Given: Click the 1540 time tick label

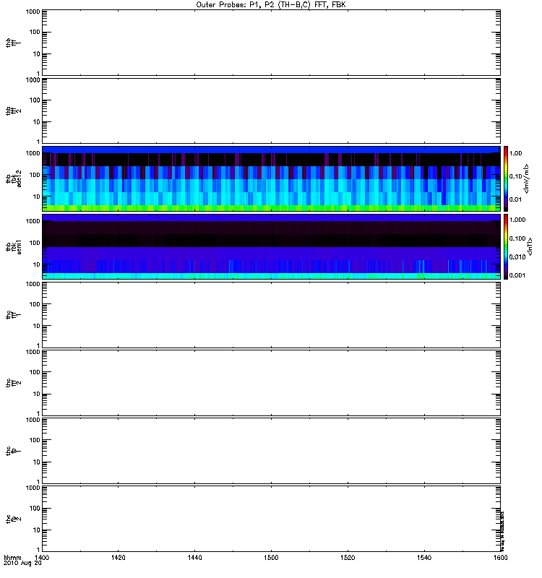Looking at the screenshot, I should (x=424, y=557).
